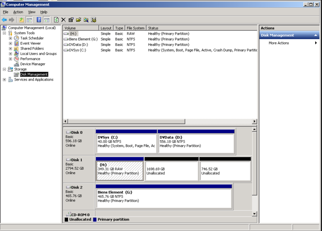Select Disk Management in the tree
Viewport: 322px width, 231px height.
[34, 75]
